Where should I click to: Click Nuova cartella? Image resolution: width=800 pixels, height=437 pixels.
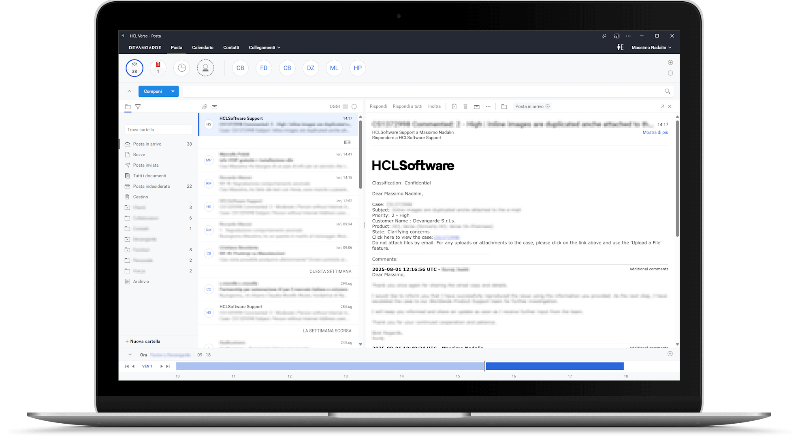coord(143,342)
